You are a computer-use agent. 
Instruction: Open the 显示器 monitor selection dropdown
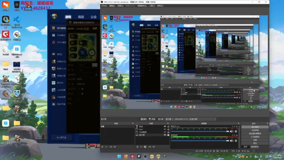190,119
